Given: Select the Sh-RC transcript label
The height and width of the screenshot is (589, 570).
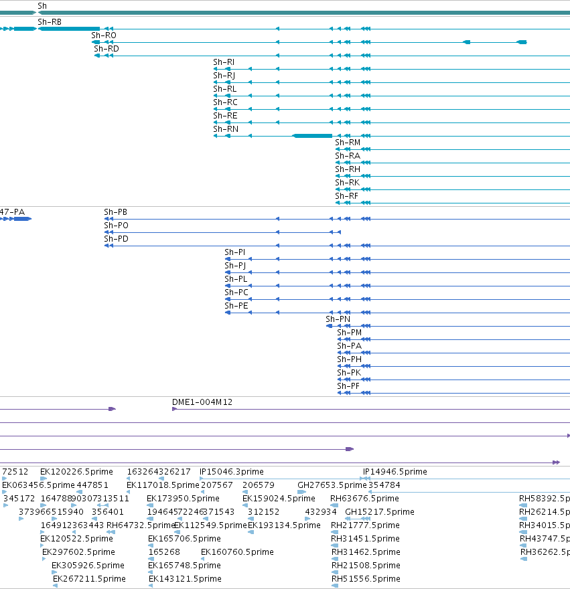Looking at the screenshot, I should pos(225,102).
